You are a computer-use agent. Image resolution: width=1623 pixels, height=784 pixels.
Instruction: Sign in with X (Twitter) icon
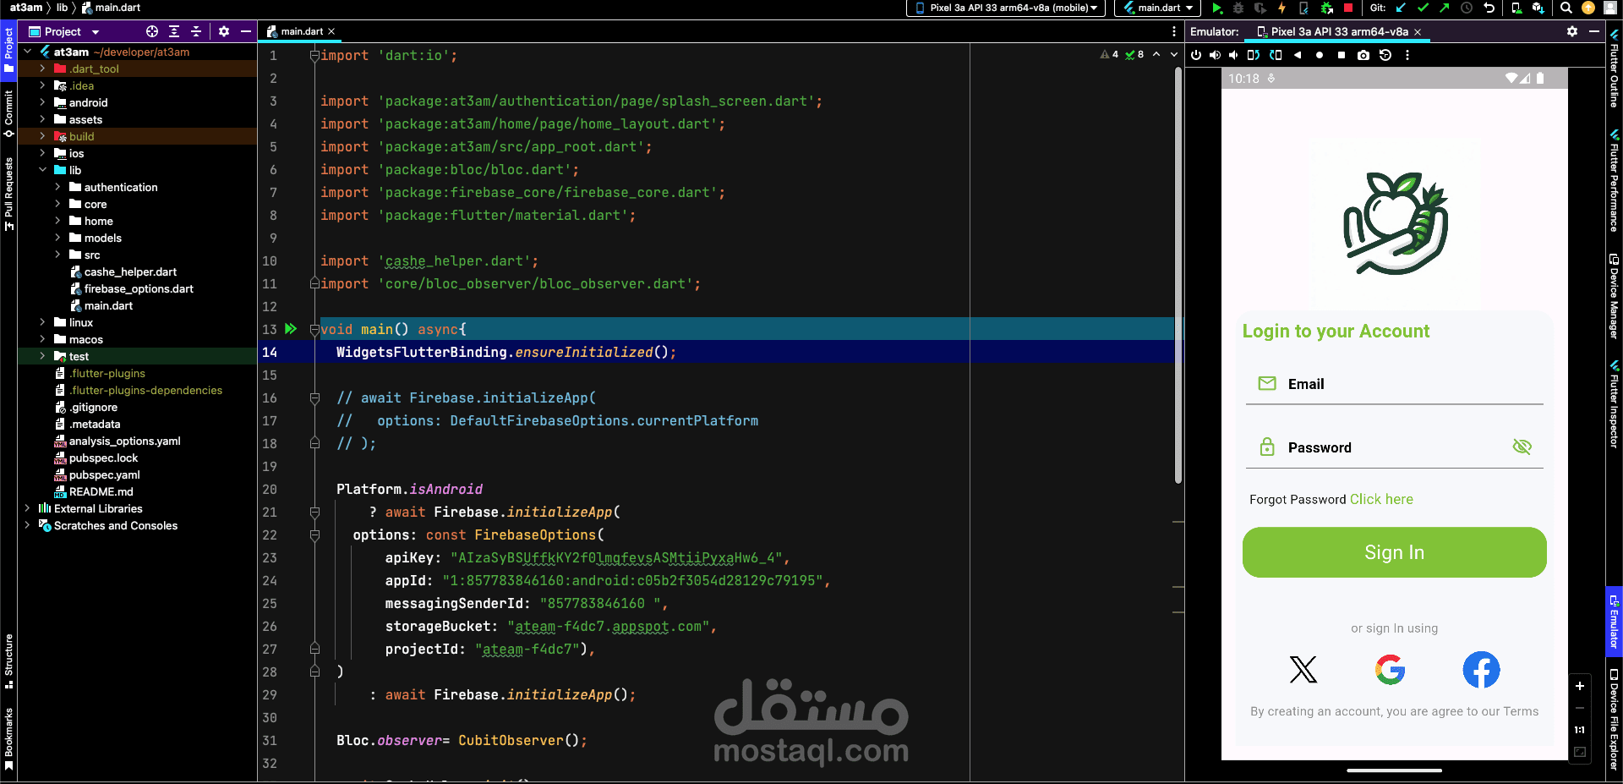point(1303,670)
